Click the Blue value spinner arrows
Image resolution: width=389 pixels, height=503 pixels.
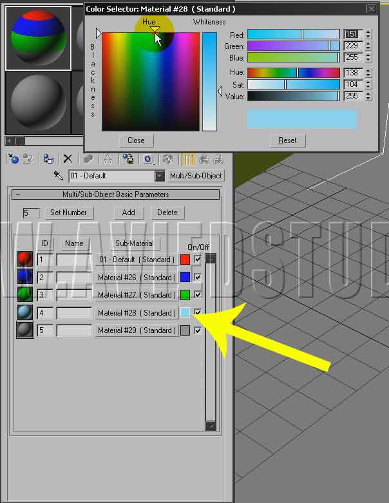368,57
